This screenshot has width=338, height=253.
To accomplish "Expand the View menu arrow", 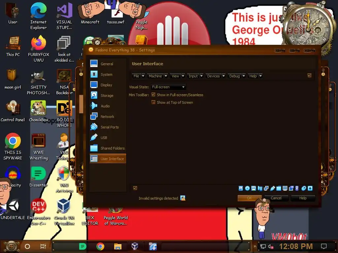I will 183,76.
